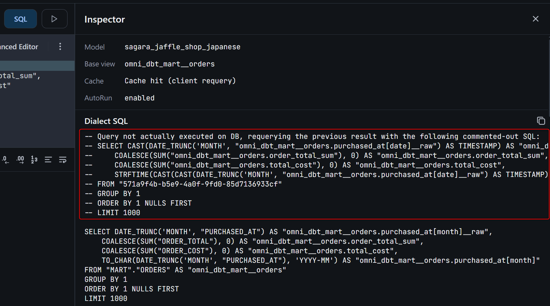Open the number format icon
Image resolution: width=550 pixels, height=306 pixels.
click(x=34, y=160)
